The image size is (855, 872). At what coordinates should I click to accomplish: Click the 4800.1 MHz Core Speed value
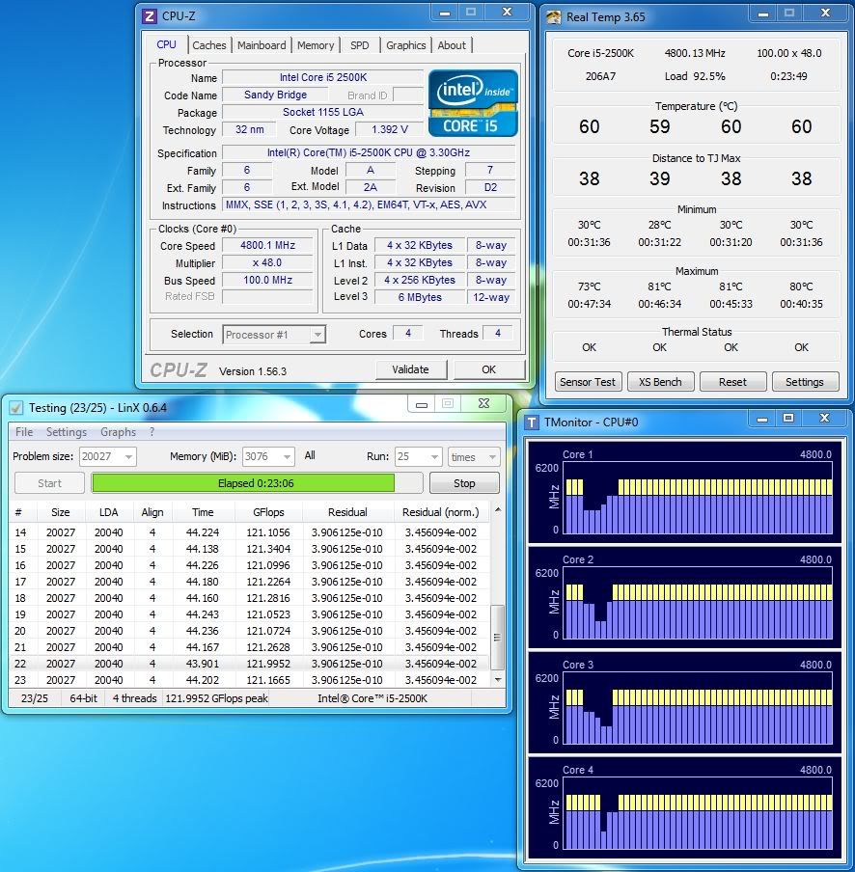pos(267,245)
